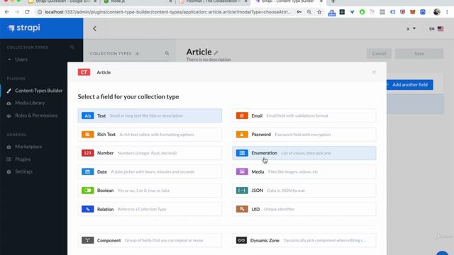Open the Plugins page

[23, 159]
